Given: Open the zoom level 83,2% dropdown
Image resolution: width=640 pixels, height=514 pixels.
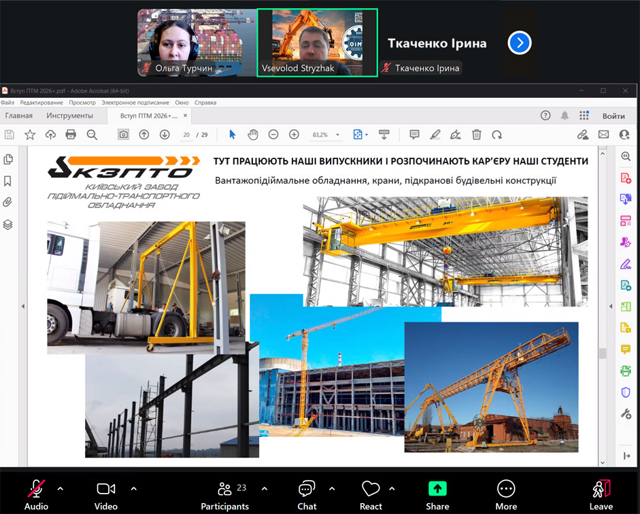Looking at the screenshot, I should click(326, 135).
